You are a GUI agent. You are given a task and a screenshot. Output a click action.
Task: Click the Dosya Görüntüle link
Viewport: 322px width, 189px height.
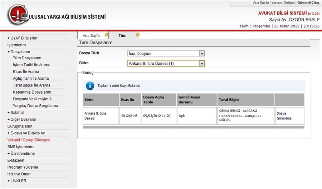coord(284,116)
